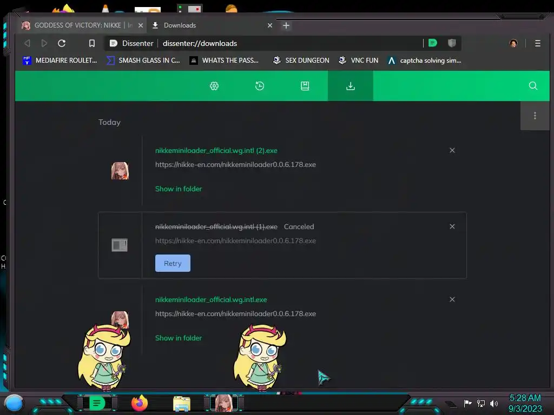Open the Start orb in the taskbar
This screenshot has height=415, width=554.
[14, 403]
